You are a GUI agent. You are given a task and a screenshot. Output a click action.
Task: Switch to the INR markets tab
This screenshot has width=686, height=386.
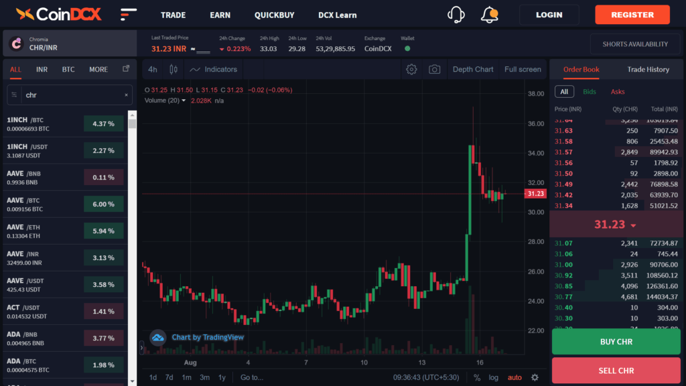tap(42, 69)
